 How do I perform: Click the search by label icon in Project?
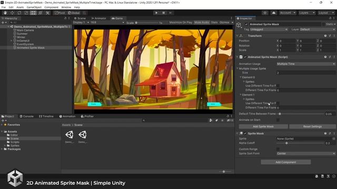click(x=216, y=120)
